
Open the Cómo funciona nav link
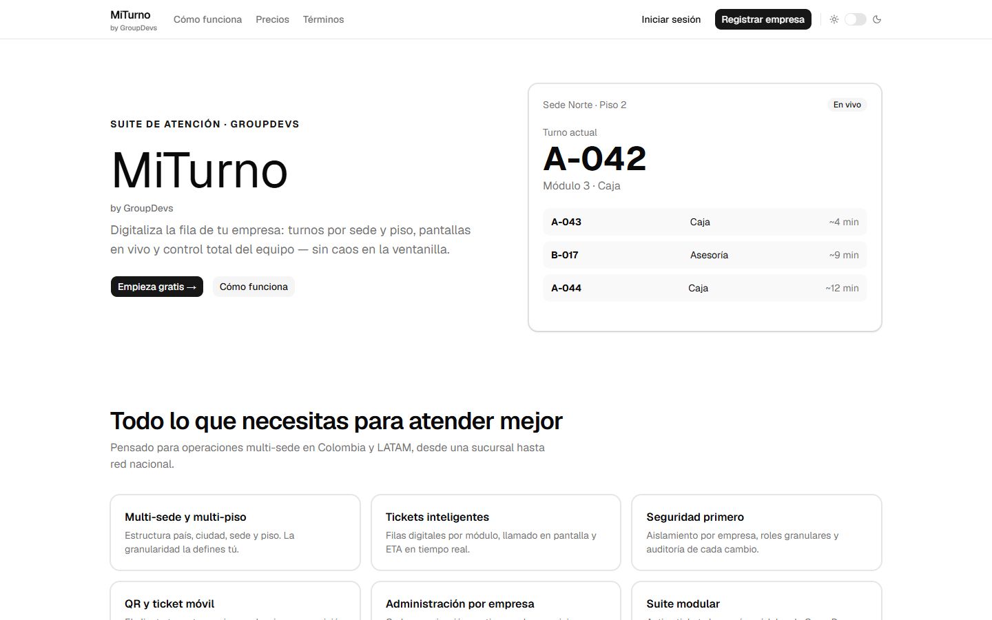(x=207, y=19)
